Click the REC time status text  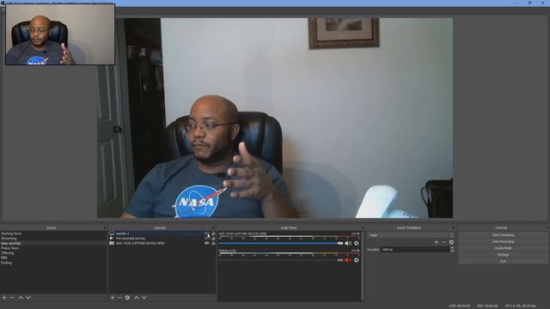(x=487, y=306)
